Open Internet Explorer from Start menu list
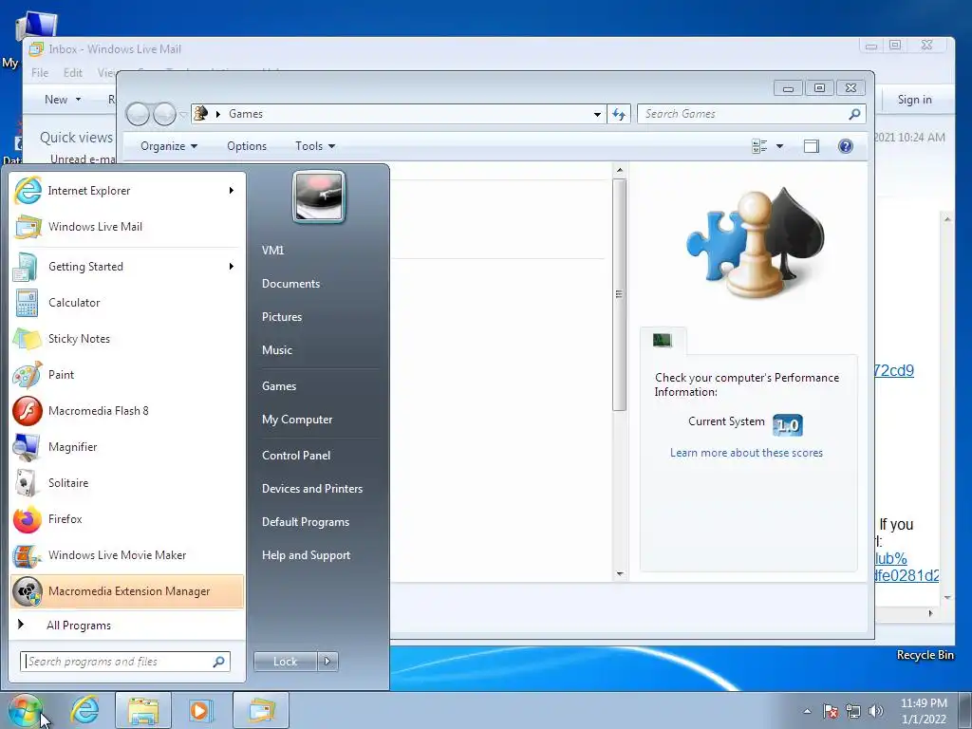This screenshot has height=729, width=972. [127, 190]
